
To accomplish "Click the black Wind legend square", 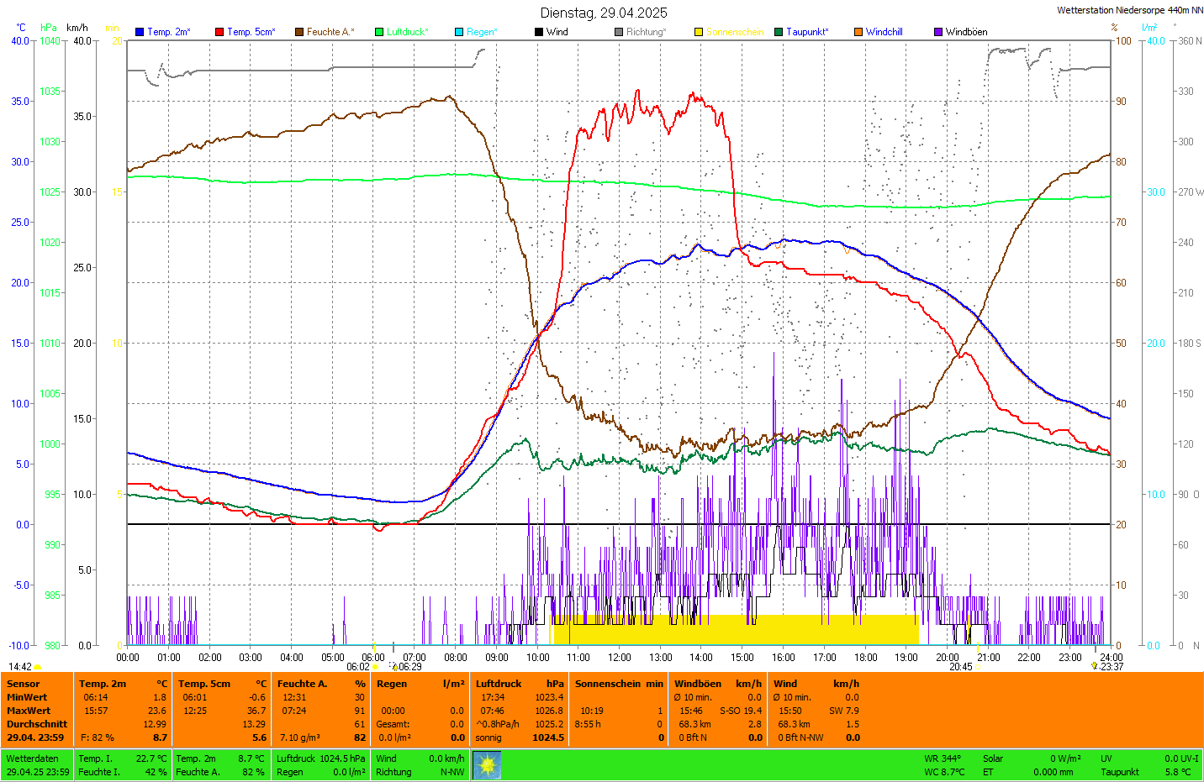I will tap(539, 32).
